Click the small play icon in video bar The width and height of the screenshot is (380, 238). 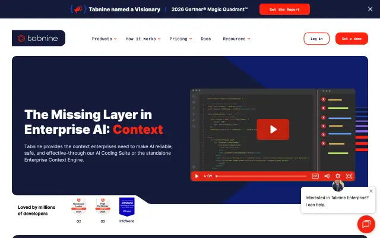pyautogui.click(x=197, y=176)
